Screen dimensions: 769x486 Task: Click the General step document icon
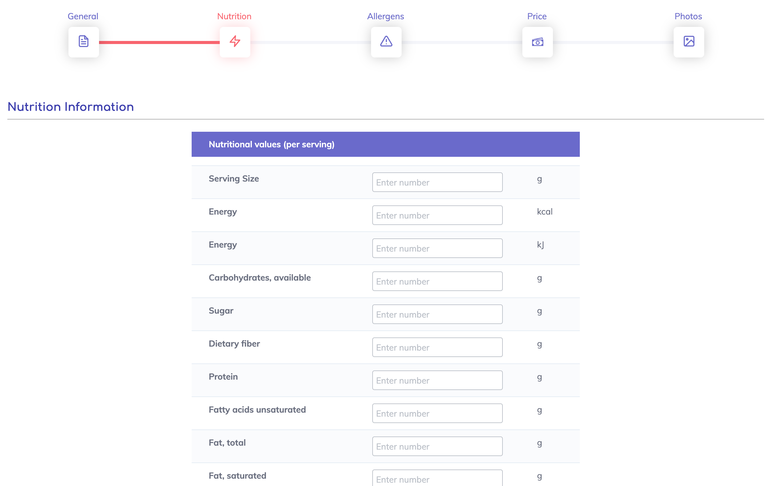[83, 42]
